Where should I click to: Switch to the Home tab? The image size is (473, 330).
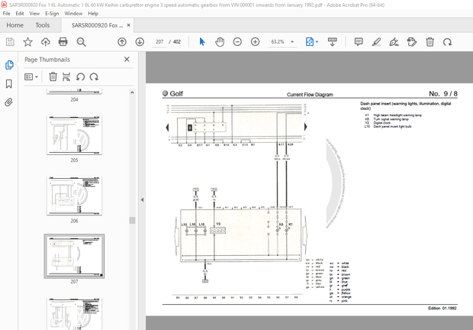14,25
